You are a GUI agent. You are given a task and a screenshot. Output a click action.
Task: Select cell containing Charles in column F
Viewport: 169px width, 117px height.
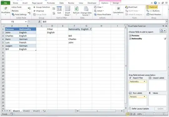74,39
